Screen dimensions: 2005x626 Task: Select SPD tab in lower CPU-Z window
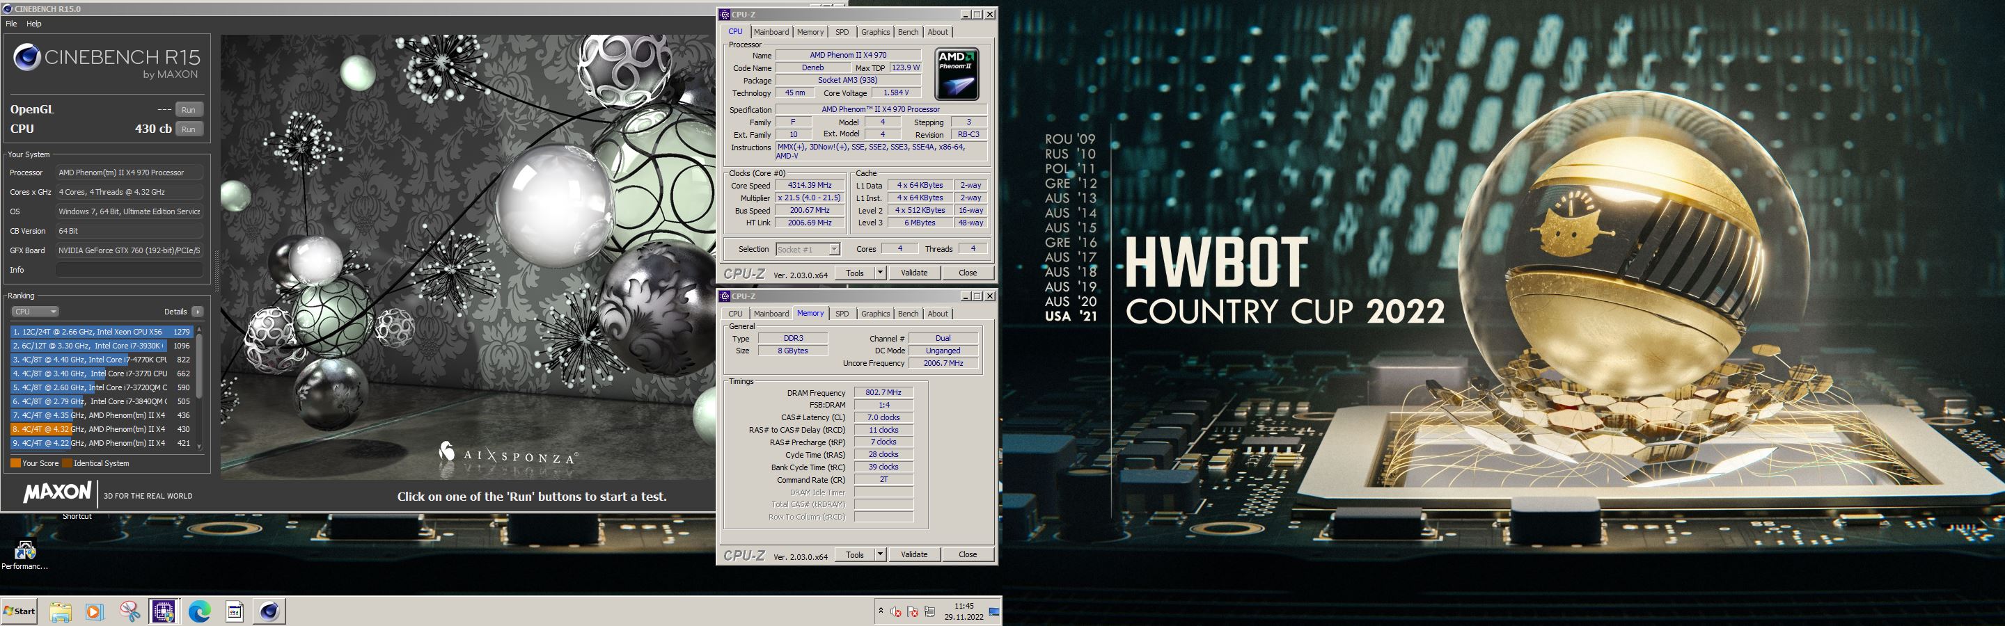pos(842,314)
